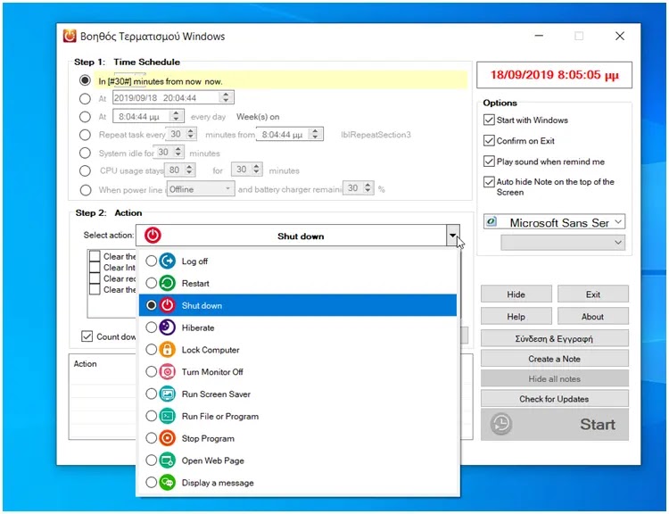Adjust the Repeat task every 30 spinner
669x514 pixels.
191,134
